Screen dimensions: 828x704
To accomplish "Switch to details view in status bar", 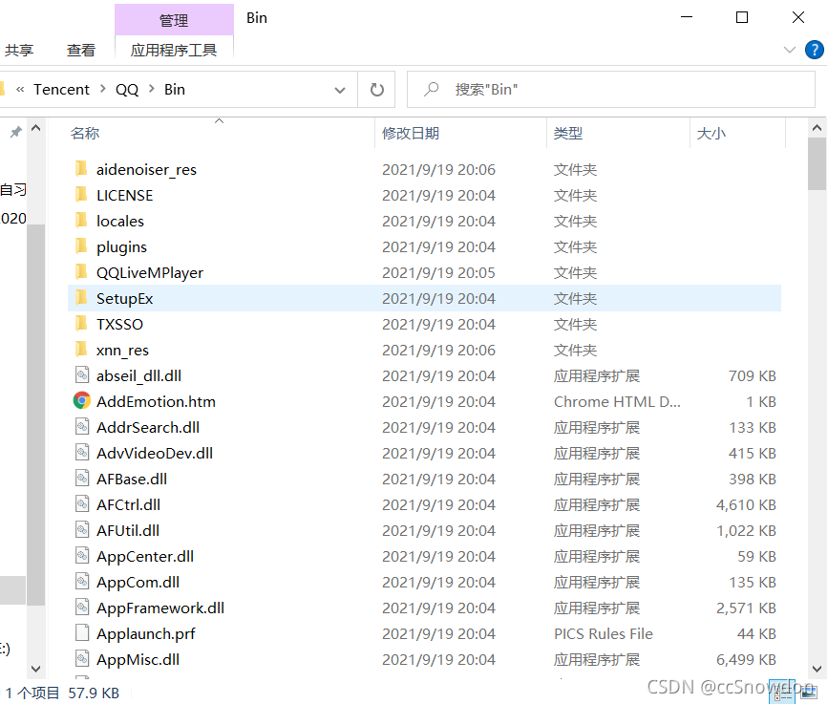I will pos(782,692).
